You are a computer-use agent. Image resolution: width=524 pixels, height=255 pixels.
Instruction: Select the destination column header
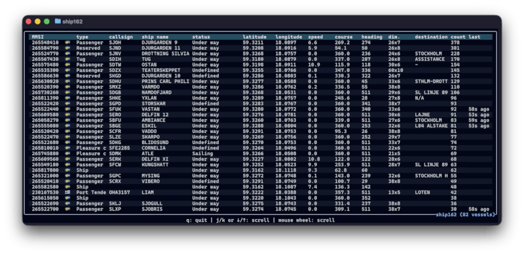[431, 37]
